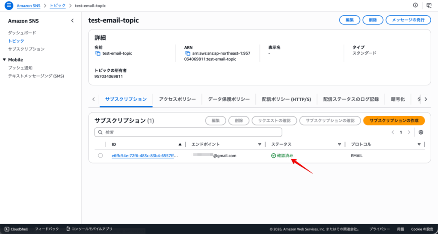
Task: Open トピック in sidebar
Action: click(16, 41)
